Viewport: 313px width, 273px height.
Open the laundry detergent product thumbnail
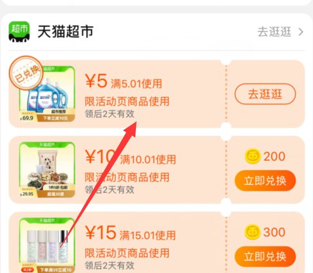point(47,94)
